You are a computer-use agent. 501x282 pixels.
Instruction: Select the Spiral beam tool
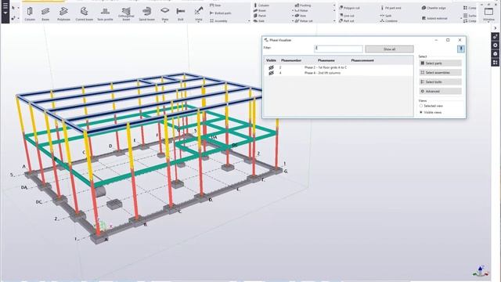(x=146, y=13)
